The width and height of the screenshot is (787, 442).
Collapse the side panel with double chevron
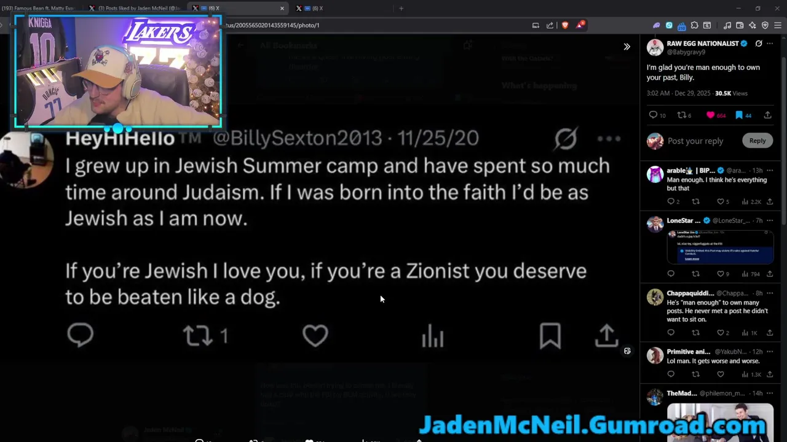coord(627,47)
